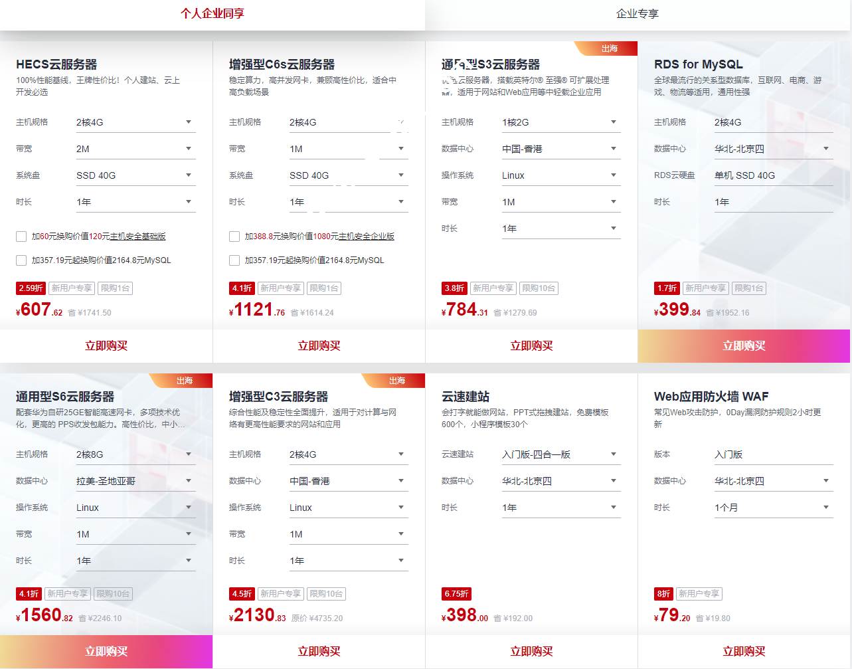Screen dimensions: 852x669
Task: Click the RDS for MySQL card title
Action: coord(699,64)
